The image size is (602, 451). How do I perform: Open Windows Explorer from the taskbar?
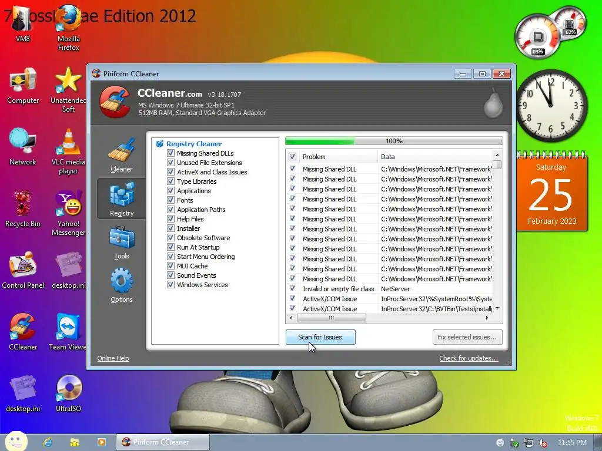pos(75,442)
